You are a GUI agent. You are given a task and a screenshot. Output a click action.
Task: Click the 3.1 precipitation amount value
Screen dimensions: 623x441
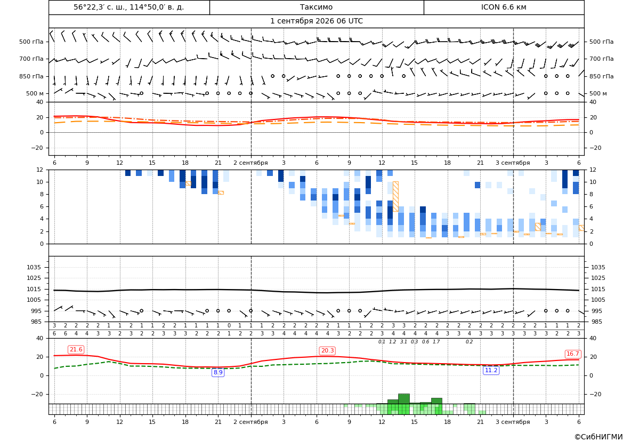[x=403, y=342]
